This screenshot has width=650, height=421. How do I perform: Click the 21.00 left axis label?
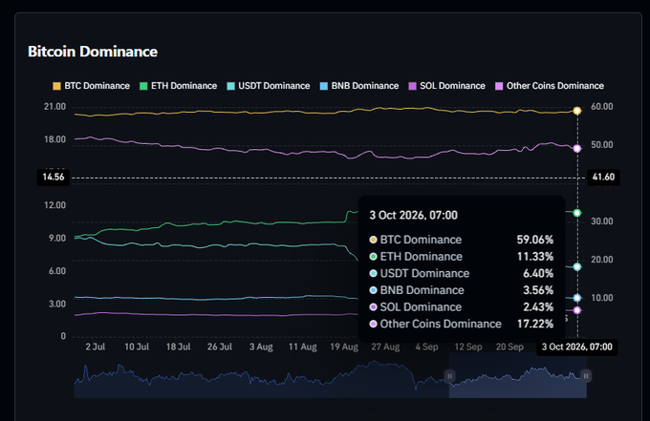(54, 107)
